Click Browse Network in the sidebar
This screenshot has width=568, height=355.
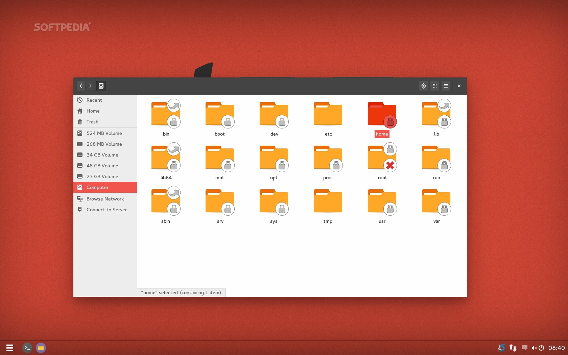click(x=105, y=199)
